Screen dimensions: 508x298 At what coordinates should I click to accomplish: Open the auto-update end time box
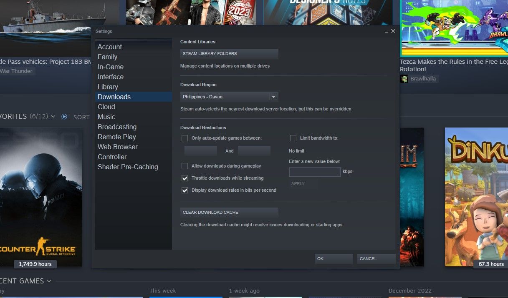point(254,151)
